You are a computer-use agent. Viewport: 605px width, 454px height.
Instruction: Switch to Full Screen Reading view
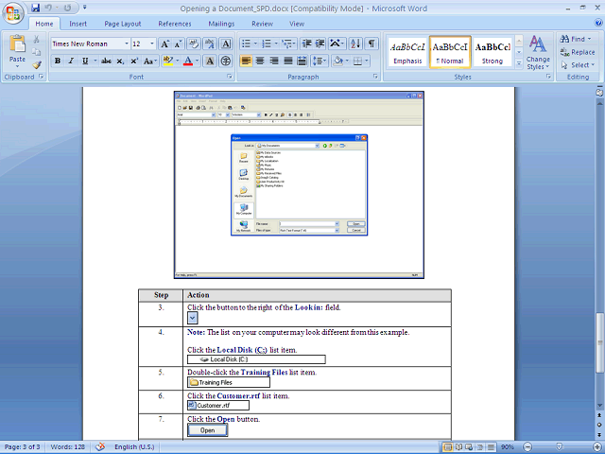click(458, 447)
